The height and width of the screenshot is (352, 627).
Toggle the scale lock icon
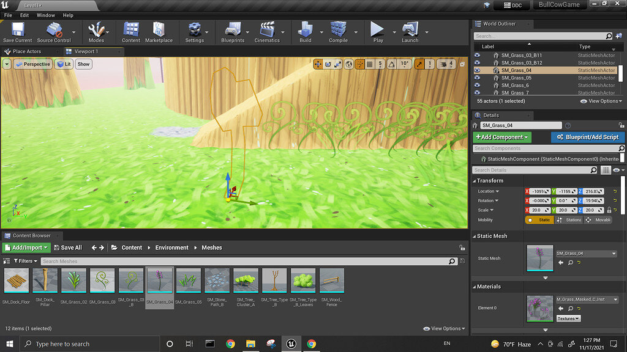609,210
